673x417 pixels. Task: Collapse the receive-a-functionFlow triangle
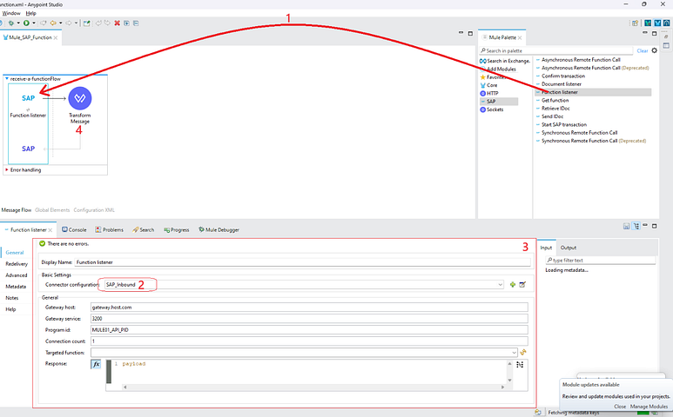(7, 79)
